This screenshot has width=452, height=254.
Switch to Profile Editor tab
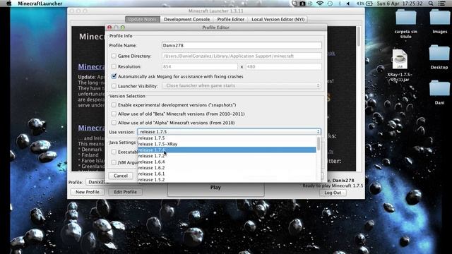coord(231,19)
